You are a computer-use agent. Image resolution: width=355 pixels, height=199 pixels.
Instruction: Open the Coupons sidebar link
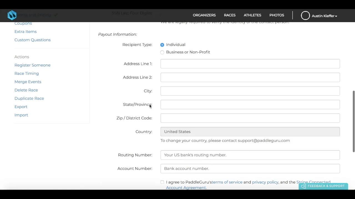click(x=23, y=23)
